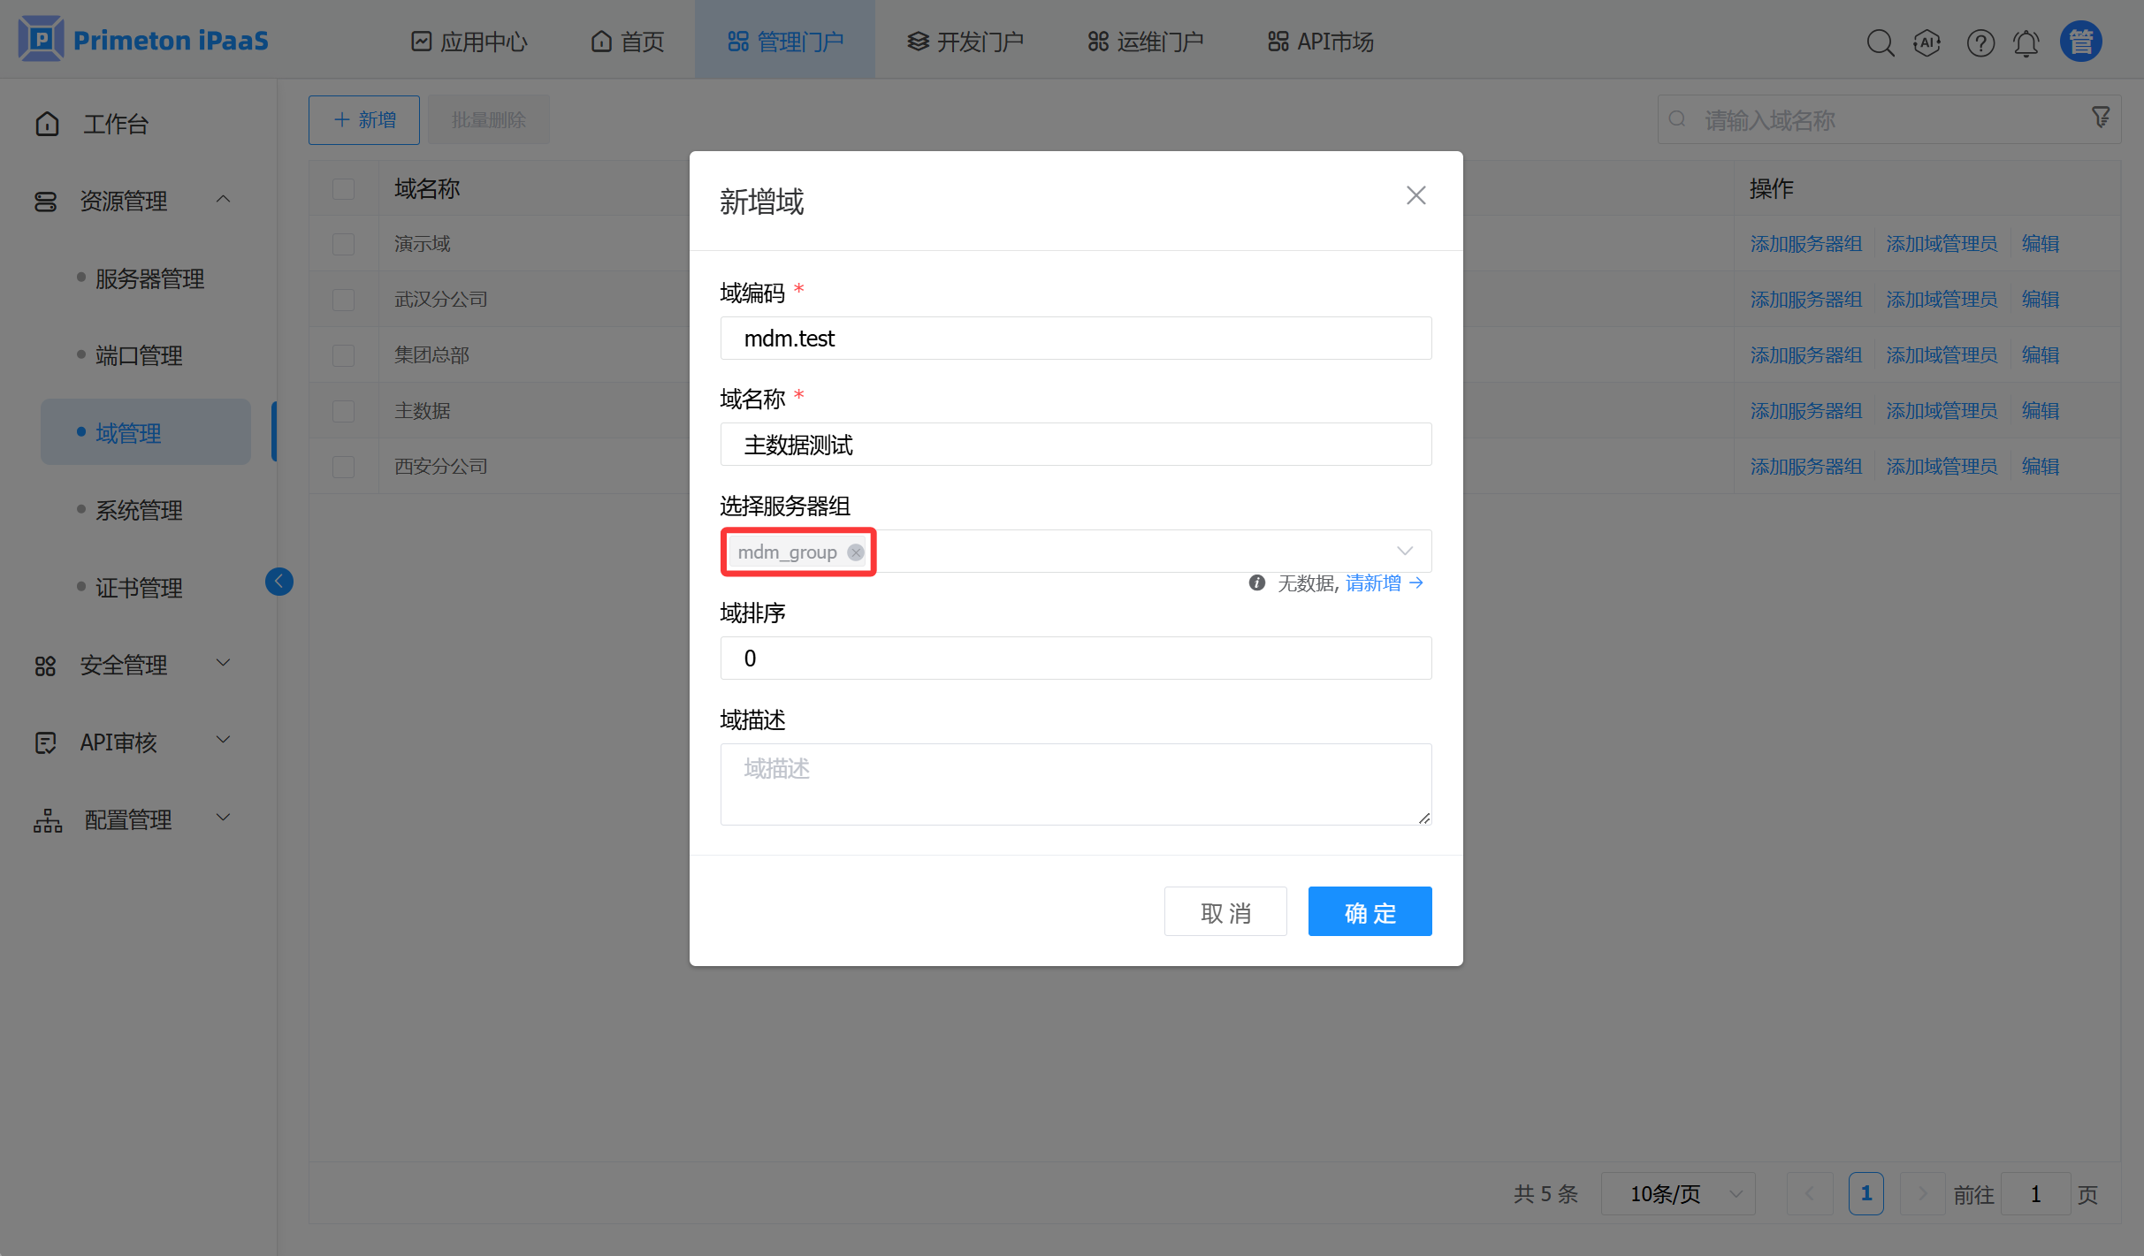Open the AI assistant icon
Screen dimensions: 2144x1256
tap(1927, 42)
